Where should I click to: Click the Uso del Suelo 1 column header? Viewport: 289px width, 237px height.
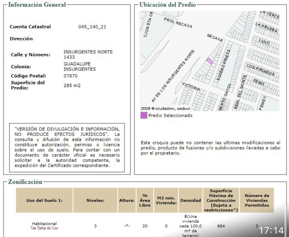pyautogui.click(x=44, y=200)
